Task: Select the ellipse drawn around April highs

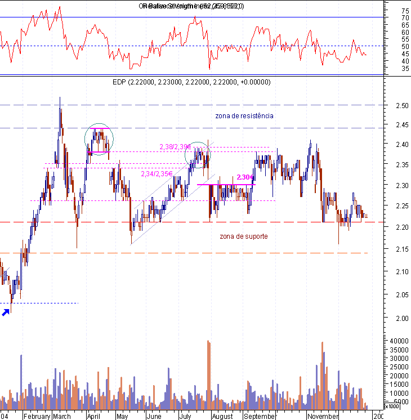Action: coord(99,139)
